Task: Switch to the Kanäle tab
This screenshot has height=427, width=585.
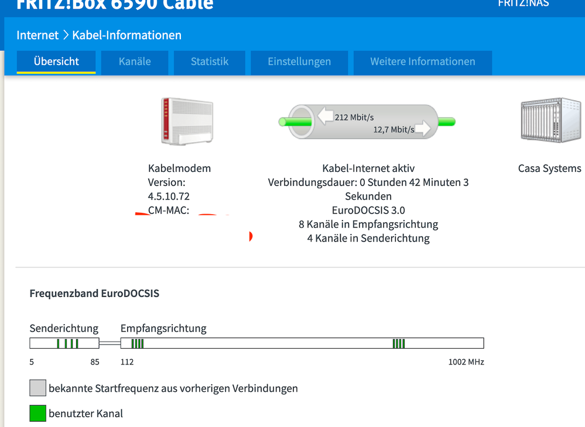Action: click(135, 62)
